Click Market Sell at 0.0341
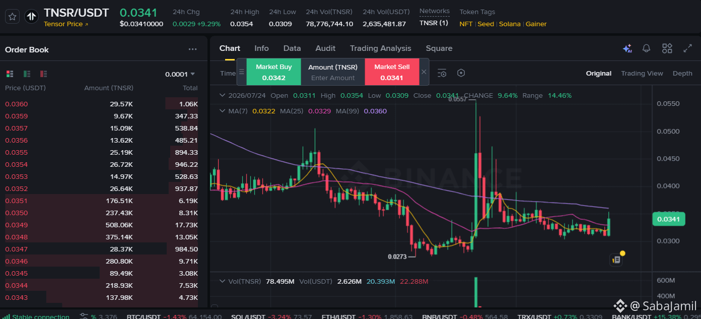701x319 pixels. click(x=392, y=72)
